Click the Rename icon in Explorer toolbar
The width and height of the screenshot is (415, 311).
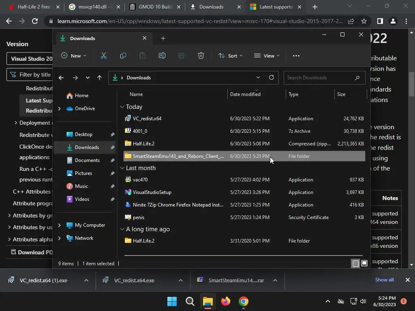[162, 55]
